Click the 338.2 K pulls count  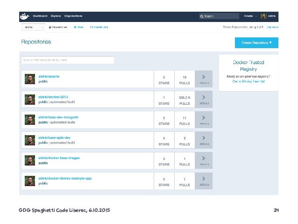click(x=184, y=97)
